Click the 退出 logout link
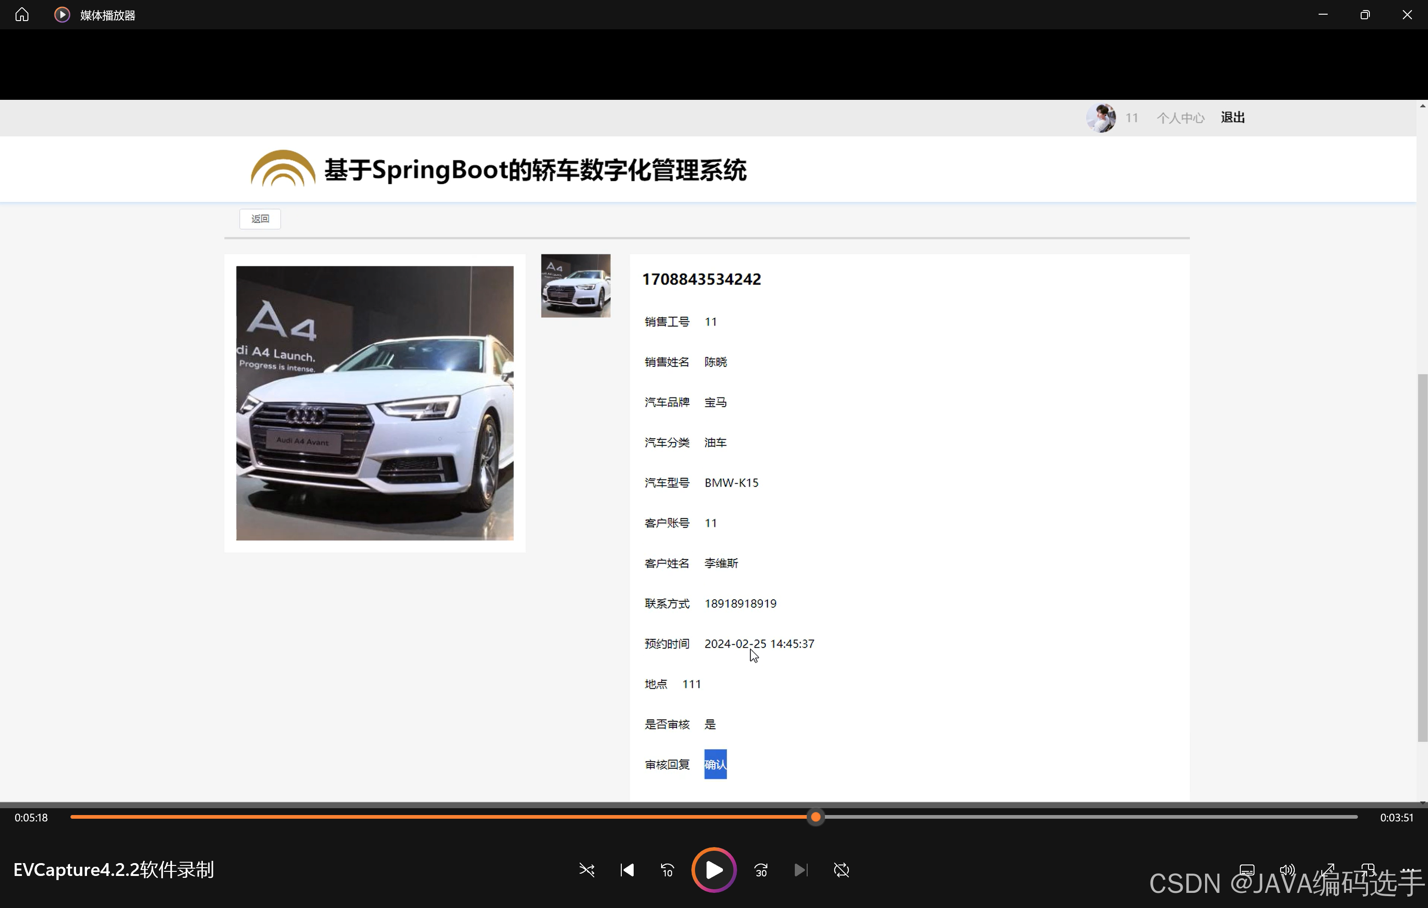1428x908 pixels. coord(1233,117)
